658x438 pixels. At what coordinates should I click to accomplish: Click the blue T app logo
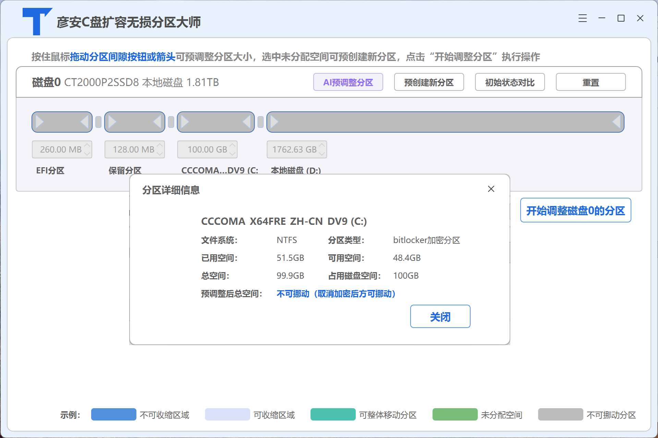pos(37,21)
